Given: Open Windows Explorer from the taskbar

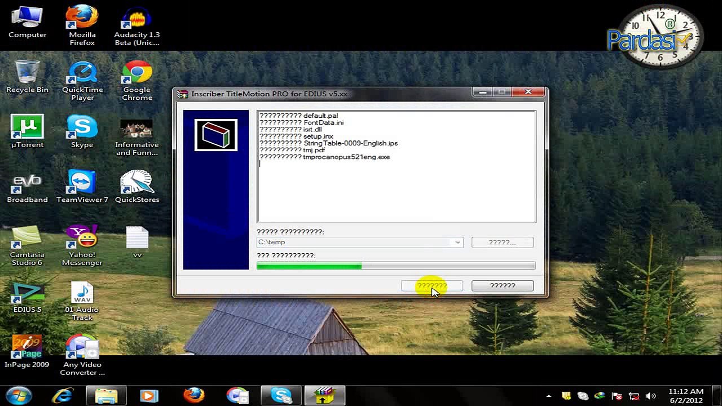Looking at the screenshot, I should tap(106, 395).
